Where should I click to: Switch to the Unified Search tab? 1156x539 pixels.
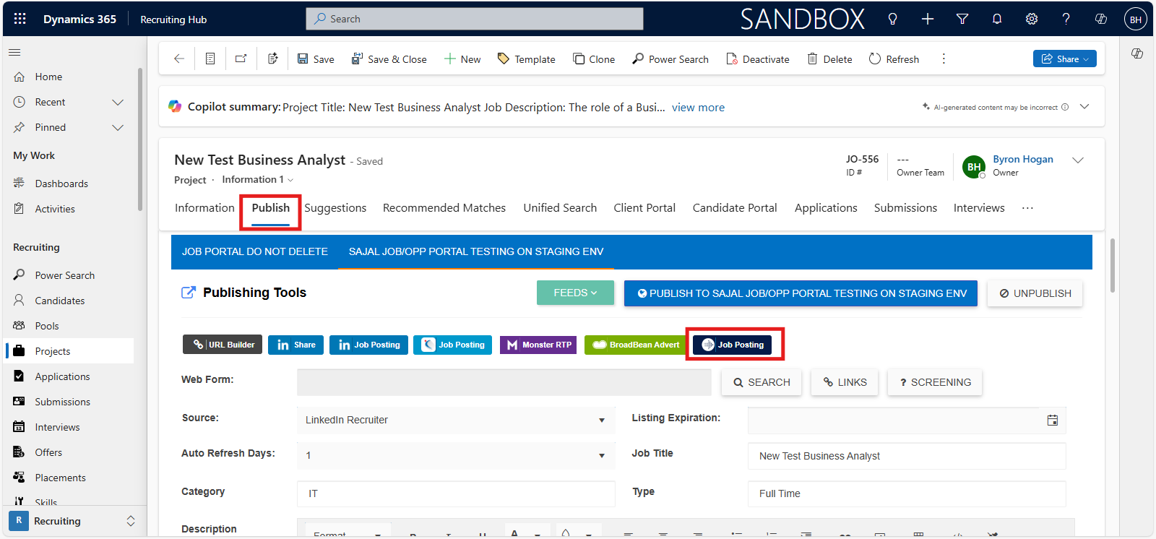[560, 207]
